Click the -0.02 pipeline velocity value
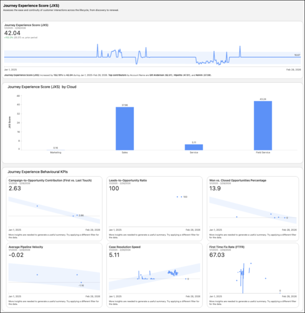 point(16,255)
